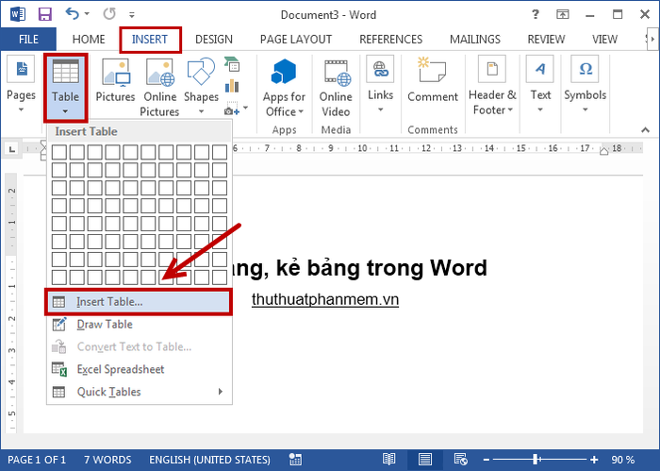Open zoom dialog via 90 %
The height and width of the screenshot is (471, 660).
coord(622,460)
